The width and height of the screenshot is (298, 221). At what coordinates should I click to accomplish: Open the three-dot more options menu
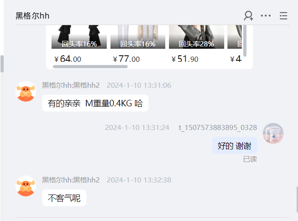click(x=266, y=16)
